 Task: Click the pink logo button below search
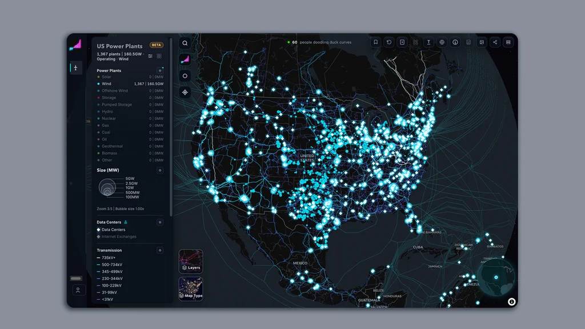185,59
